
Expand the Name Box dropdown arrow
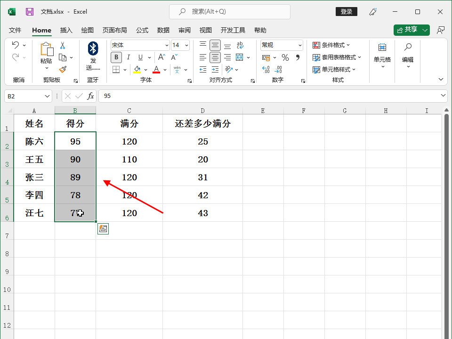[x=47, y=96]
